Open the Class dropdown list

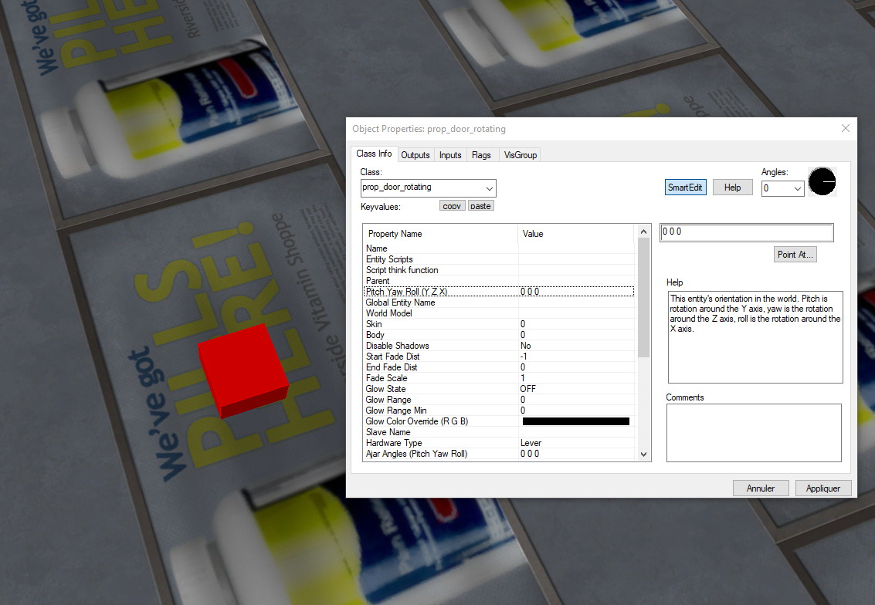point(489,188)
